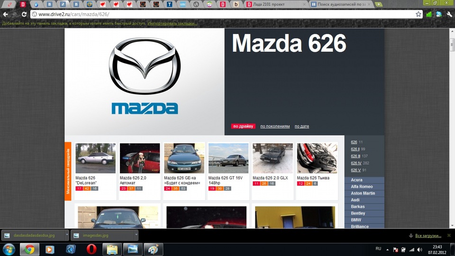Image resolution: width=455 pixels, height=256 pixels.
Task: Click the scrollbar down arrow
Action: [x=452, y=226]
